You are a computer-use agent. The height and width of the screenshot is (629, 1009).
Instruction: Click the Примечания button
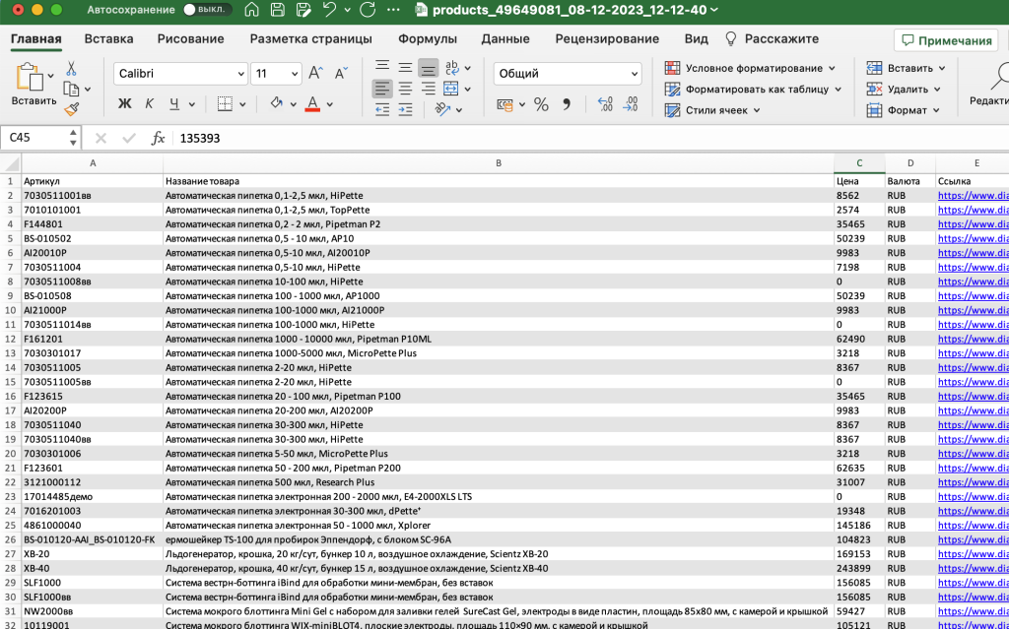[945, 40]
